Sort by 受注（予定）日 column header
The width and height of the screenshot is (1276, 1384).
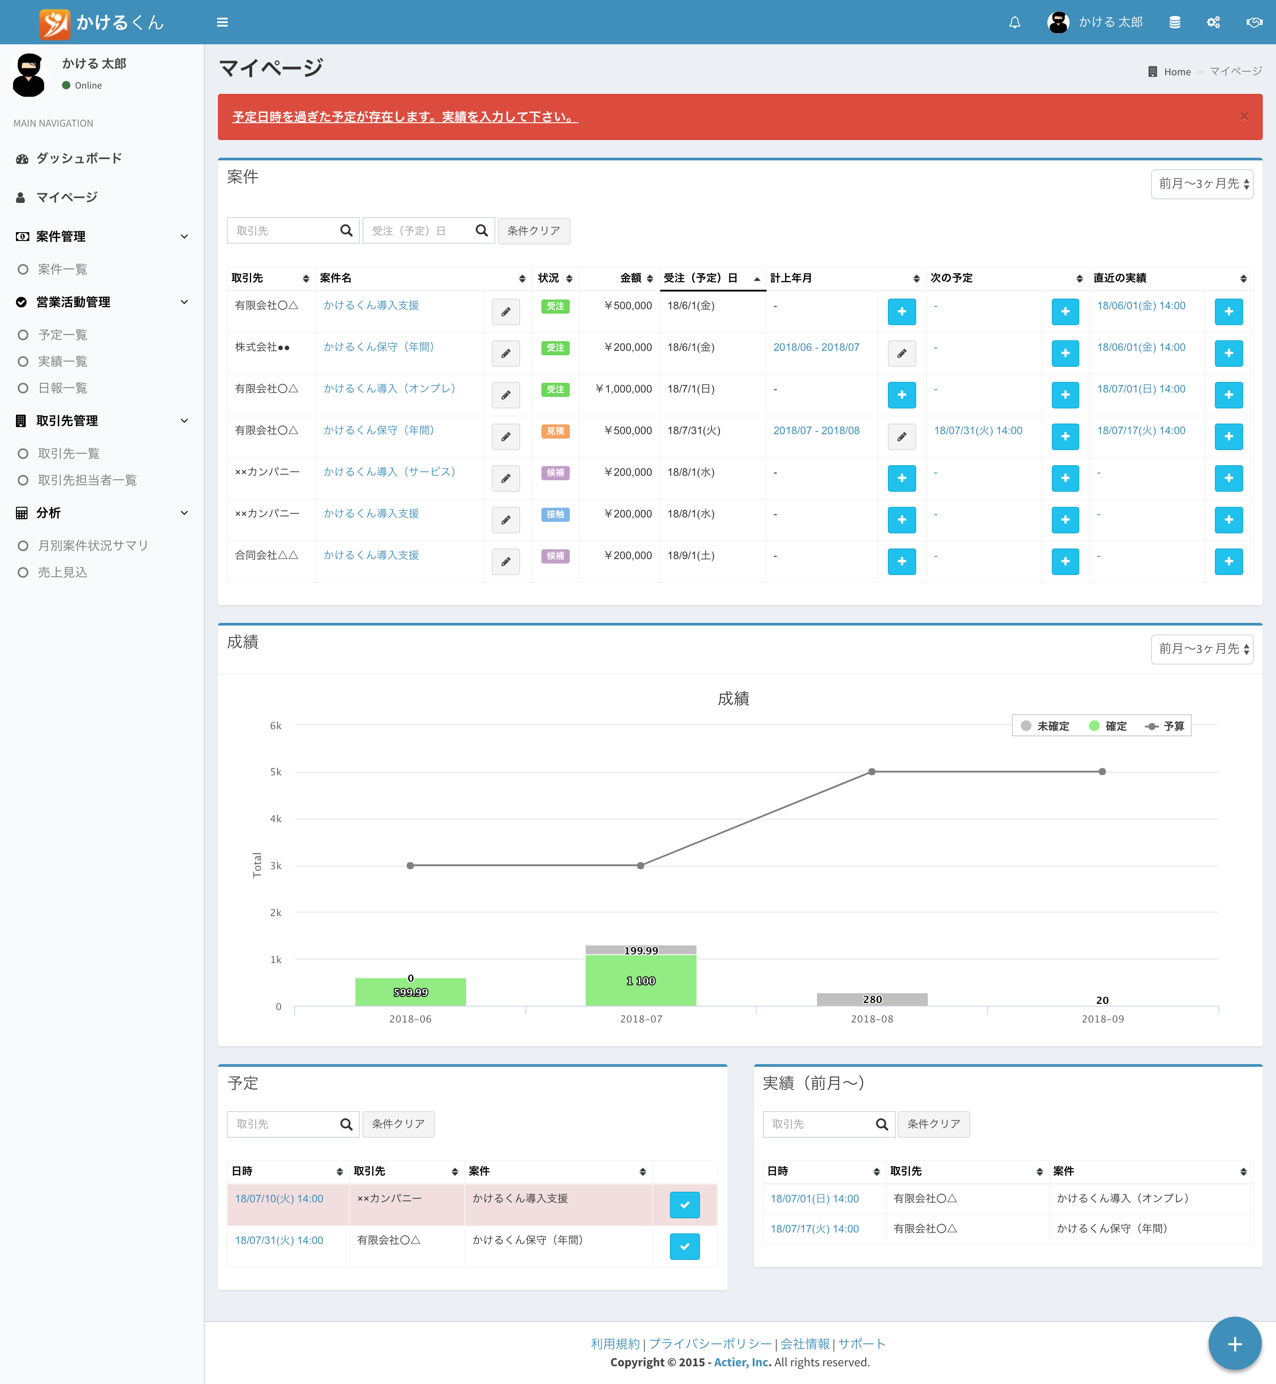[712, 278]
